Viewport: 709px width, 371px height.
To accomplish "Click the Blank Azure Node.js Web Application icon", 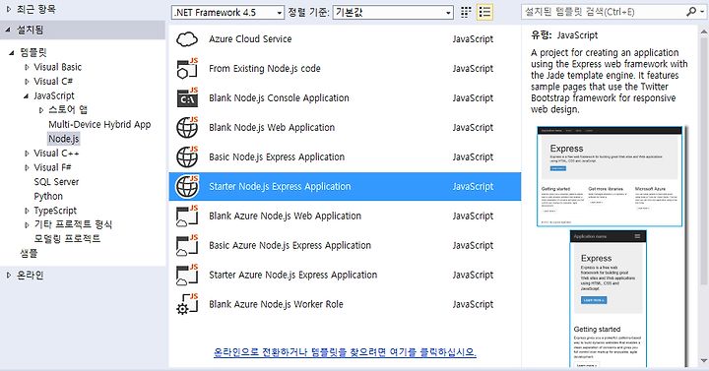I will click(x=187, y=216).
